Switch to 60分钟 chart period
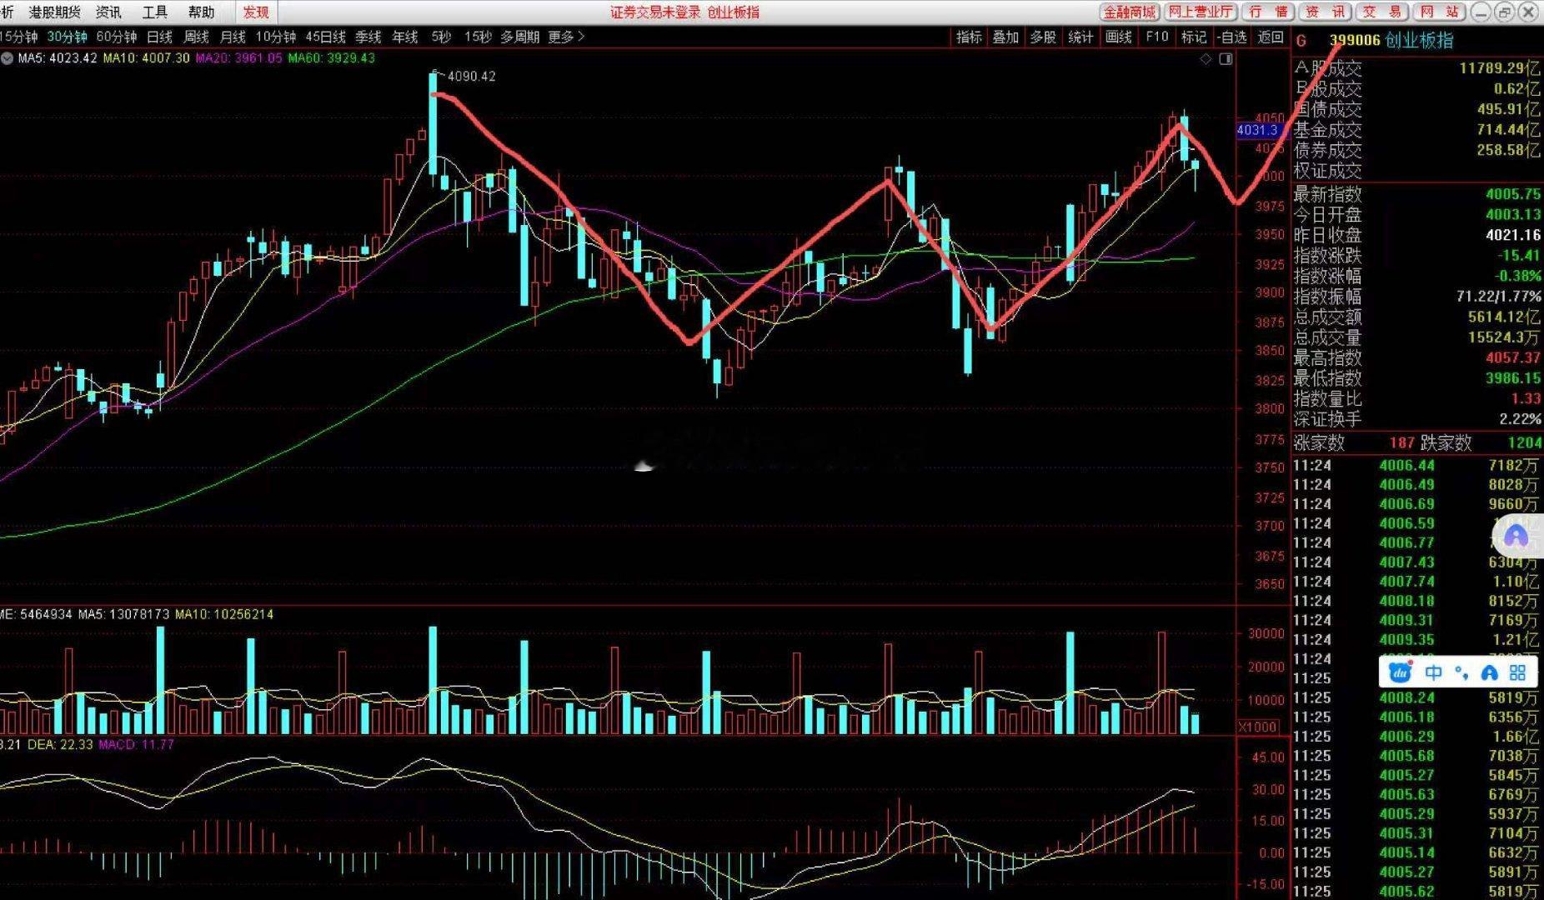Viewport: 1544px width, 900px height. pyautogui.click(x=117, y=37)
